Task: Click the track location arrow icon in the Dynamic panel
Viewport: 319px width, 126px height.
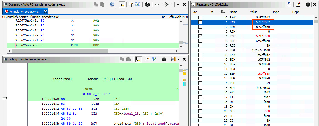Action: (157, 4)
